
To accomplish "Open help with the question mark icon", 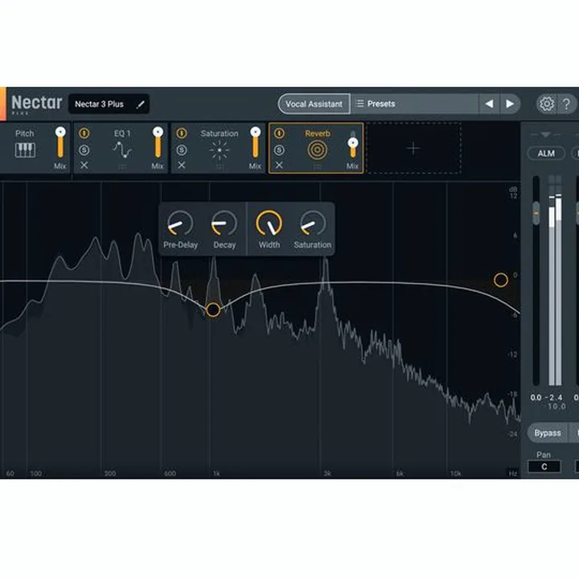I will (x=566, y=104).
